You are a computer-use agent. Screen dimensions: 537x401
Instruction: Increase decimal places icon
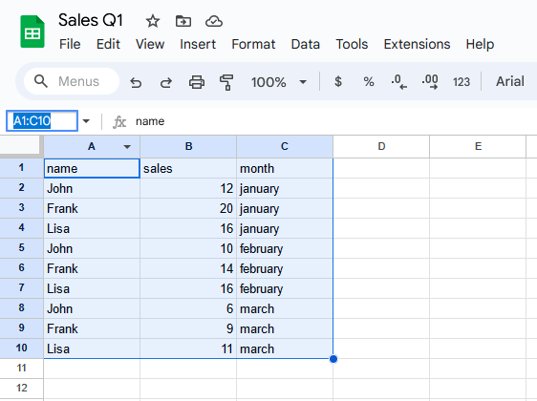point(430,82)
